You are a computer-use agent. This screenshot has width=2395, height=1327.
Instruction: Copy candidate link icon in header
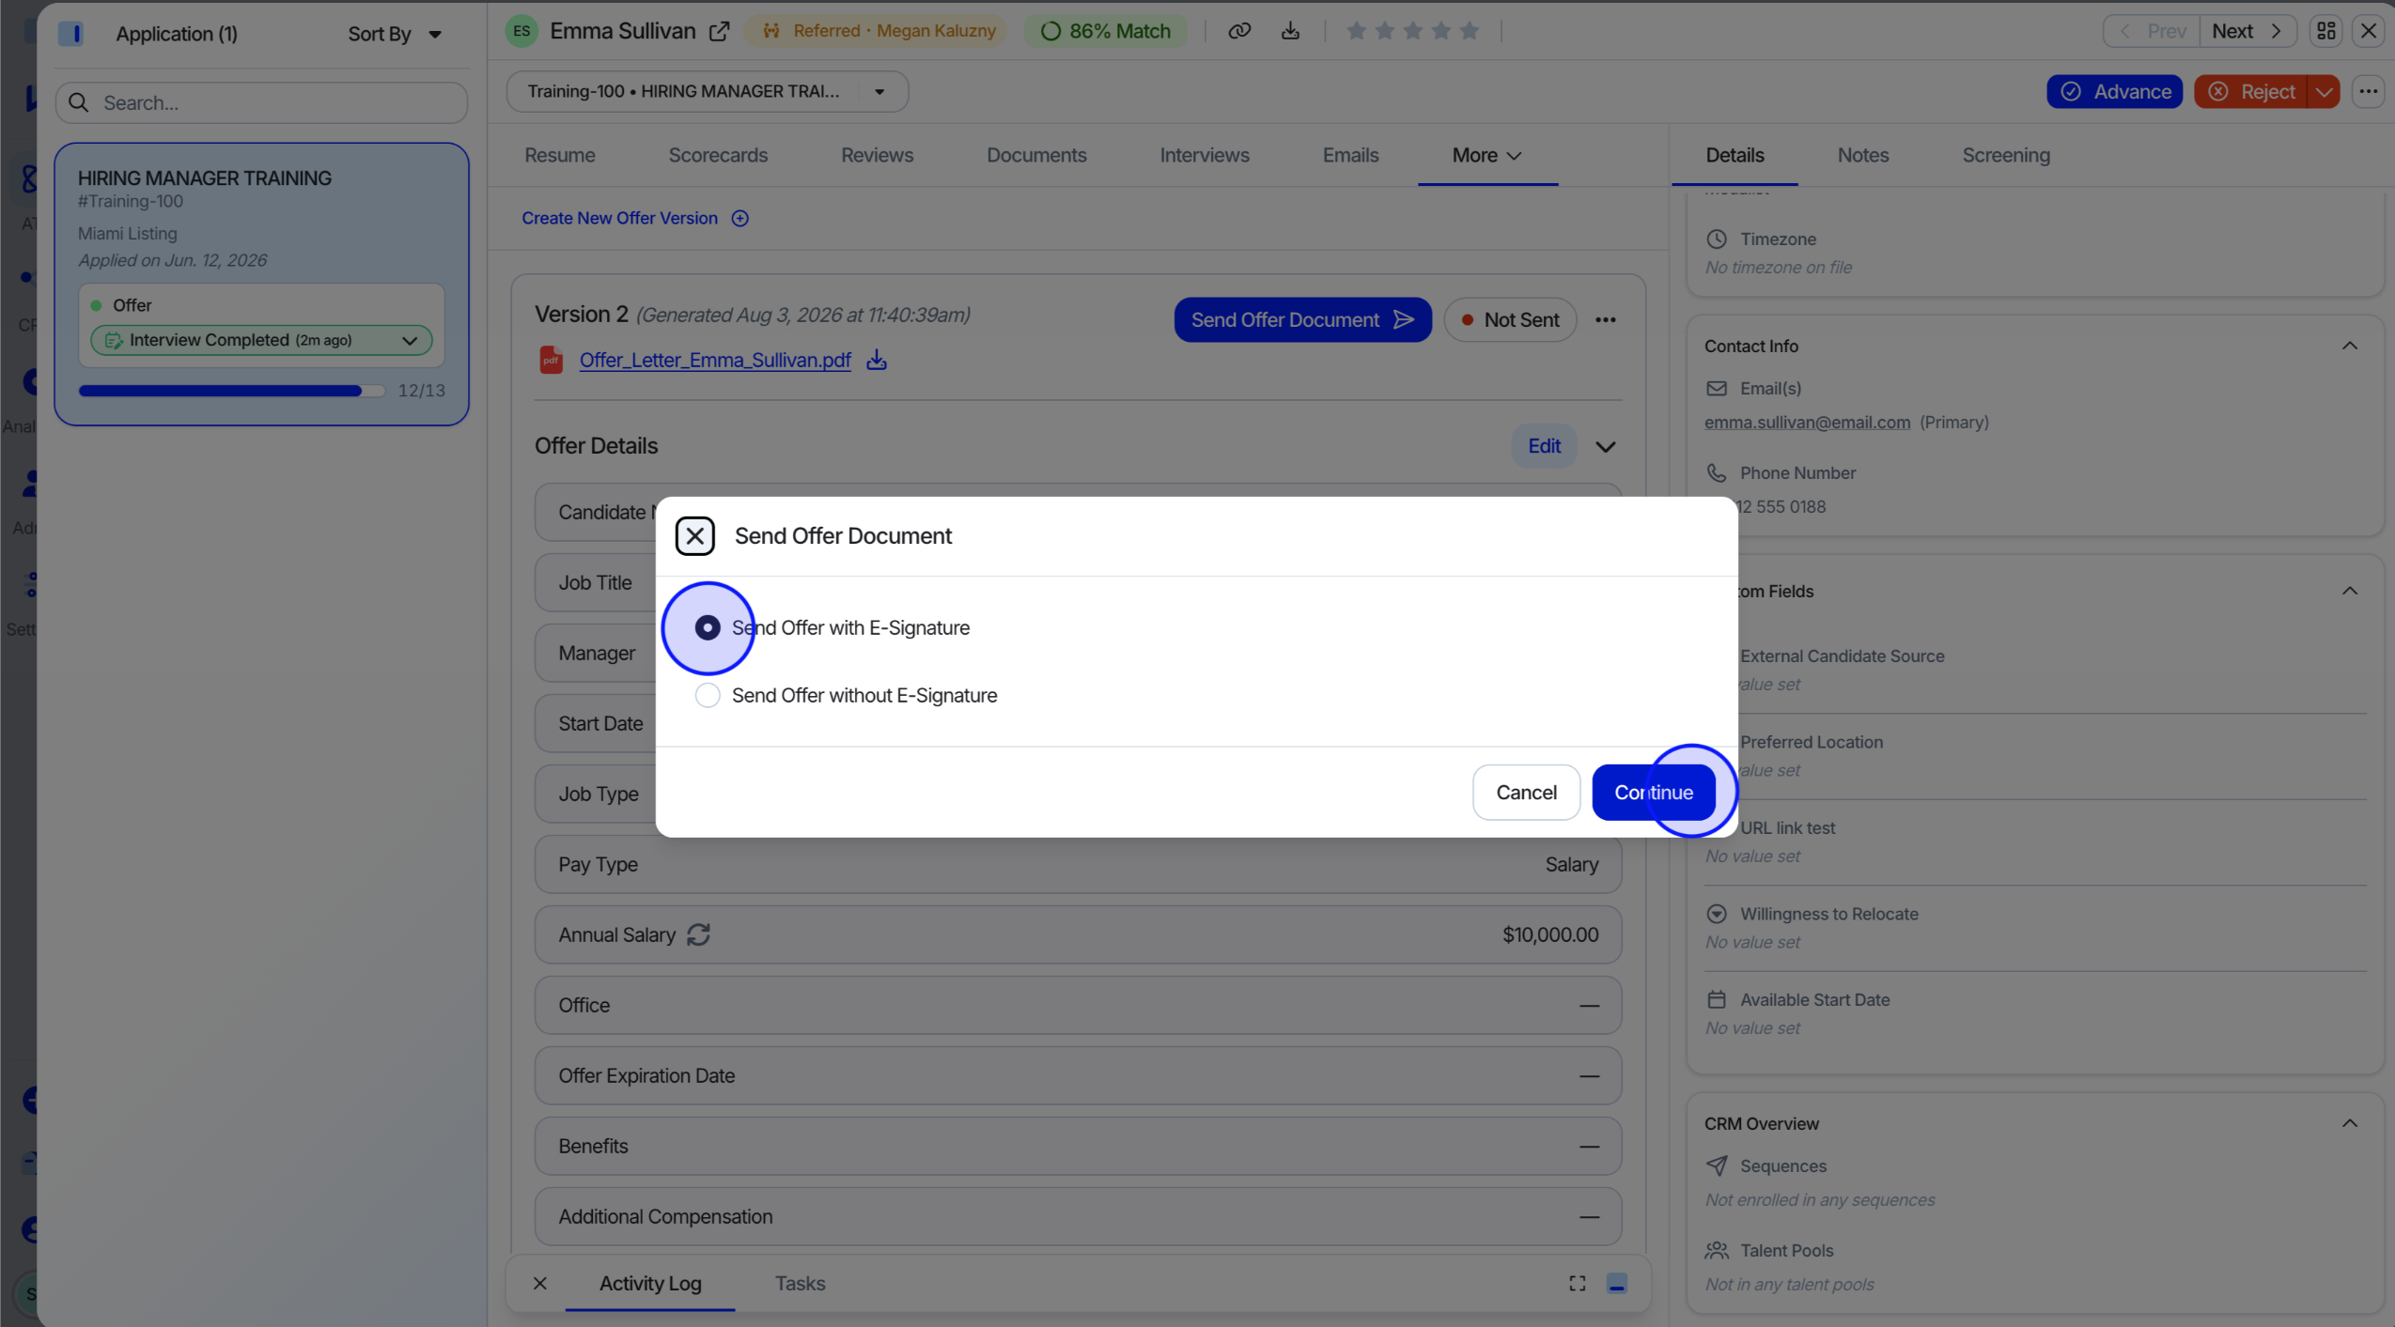pyautogui.click(x=1239, y=31)
